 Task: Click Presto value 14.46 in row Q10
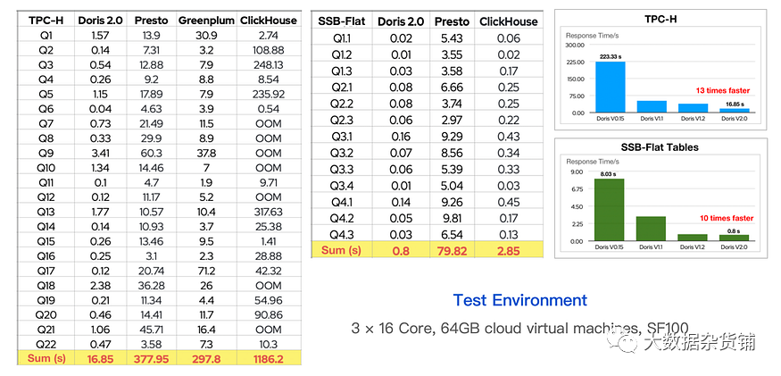(152, 168)
